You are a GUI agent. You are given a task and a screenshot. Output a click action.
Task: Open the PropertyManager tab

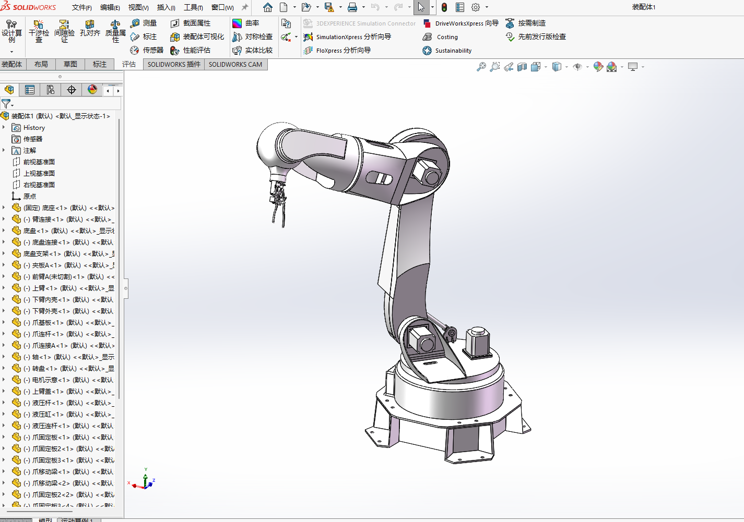tap(30, 90)
